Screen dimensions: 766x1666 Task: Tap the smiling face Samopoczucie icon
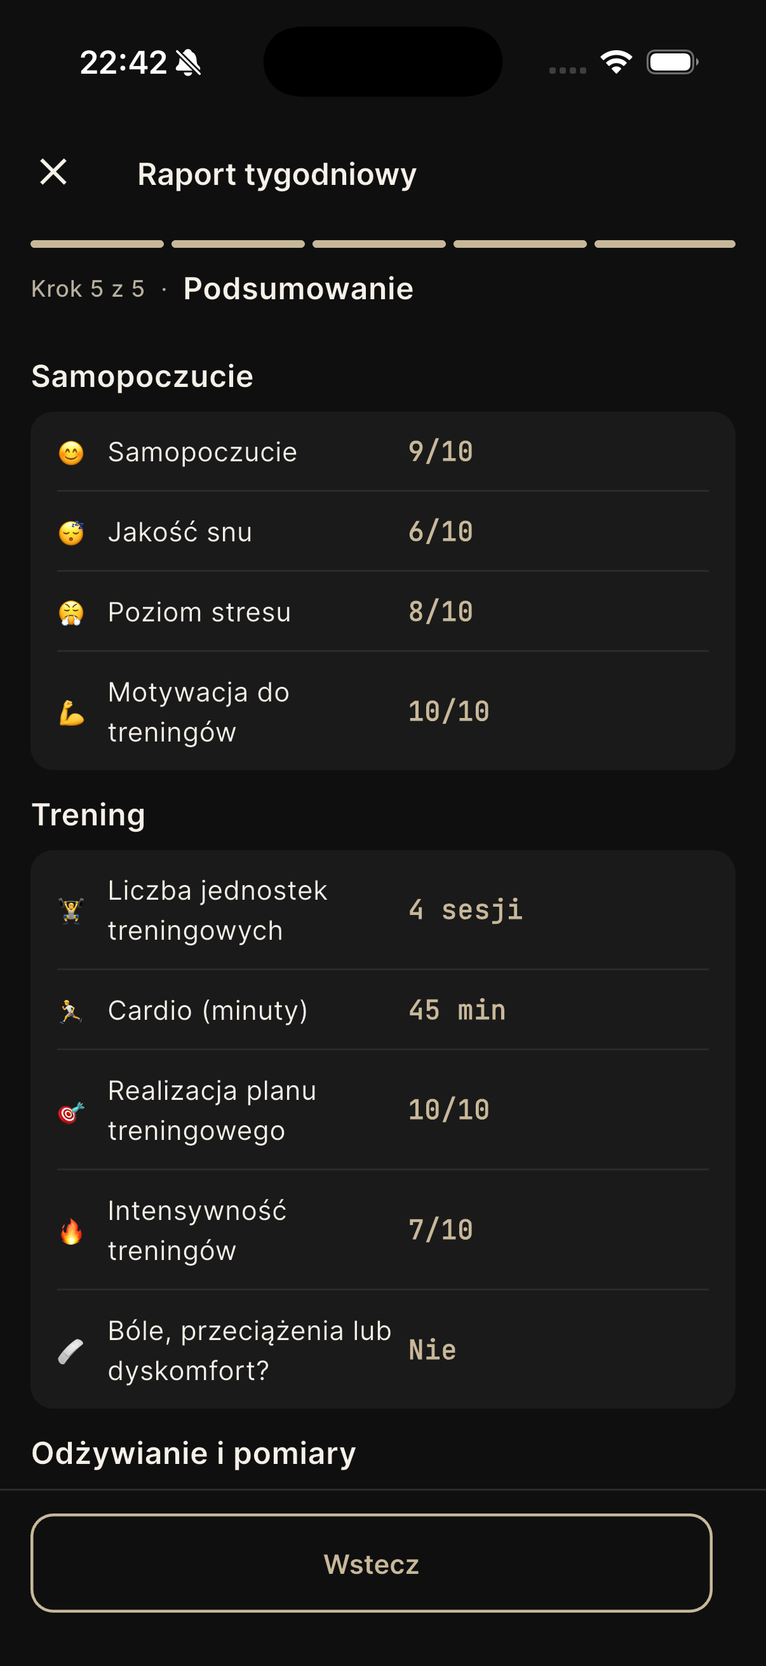point(71,452)
